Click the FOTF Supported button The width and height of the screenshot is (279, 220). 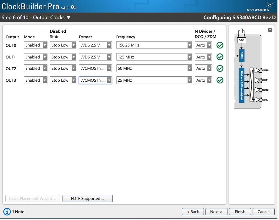coord(88,198)
